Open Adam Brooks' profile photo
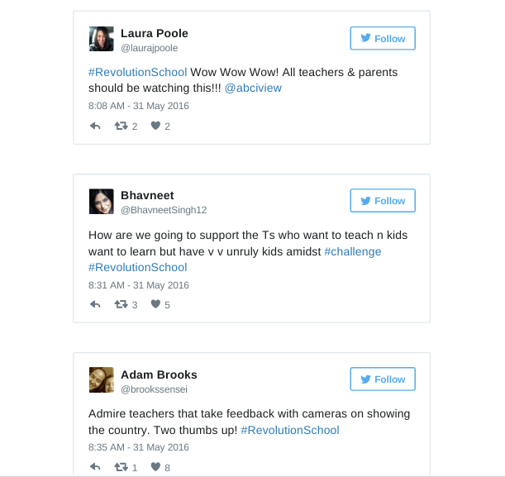The width and height of the screenshot is (505, 477). (101, 379)
